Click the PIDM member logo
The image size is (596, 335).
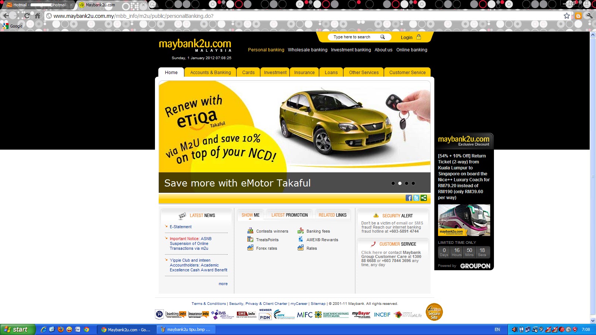click(265, 315)
